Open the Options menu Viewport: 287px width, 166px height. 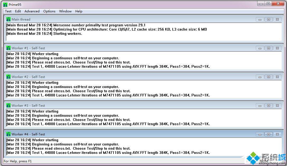point(49,11)
